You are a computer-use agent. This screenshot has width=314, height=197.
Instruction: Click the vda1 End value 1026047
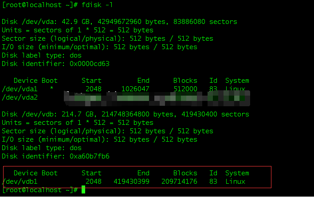(x=135, y=89)
